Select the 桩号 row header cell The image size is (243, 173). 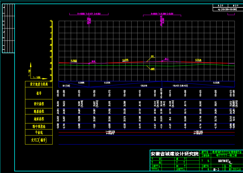[x=39, y=94]
